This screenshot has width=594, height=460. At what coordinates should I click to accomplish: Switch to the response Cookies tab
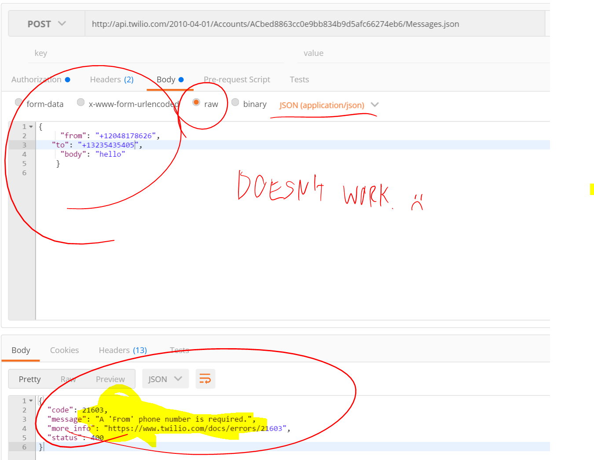point(64,350)
